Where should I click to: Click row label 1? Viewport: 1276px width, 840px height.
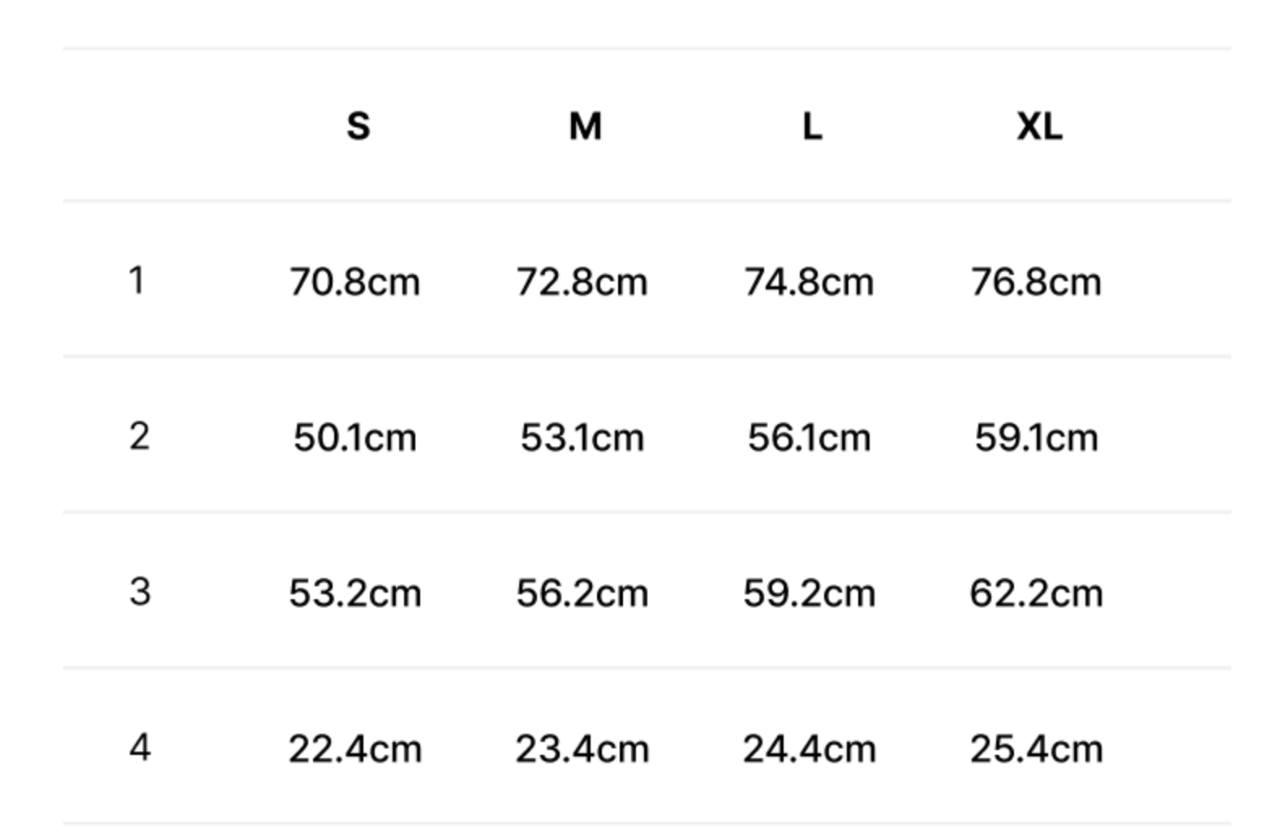[137, 281]
